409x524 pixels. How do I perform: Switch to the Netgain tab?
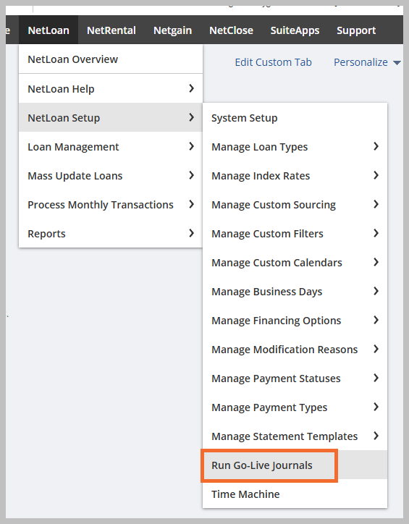(172, 30)
